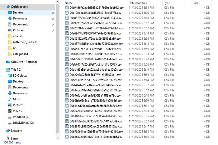
Task: Click the Network icon
Action: pyautogui.click(x=8, y=131)
